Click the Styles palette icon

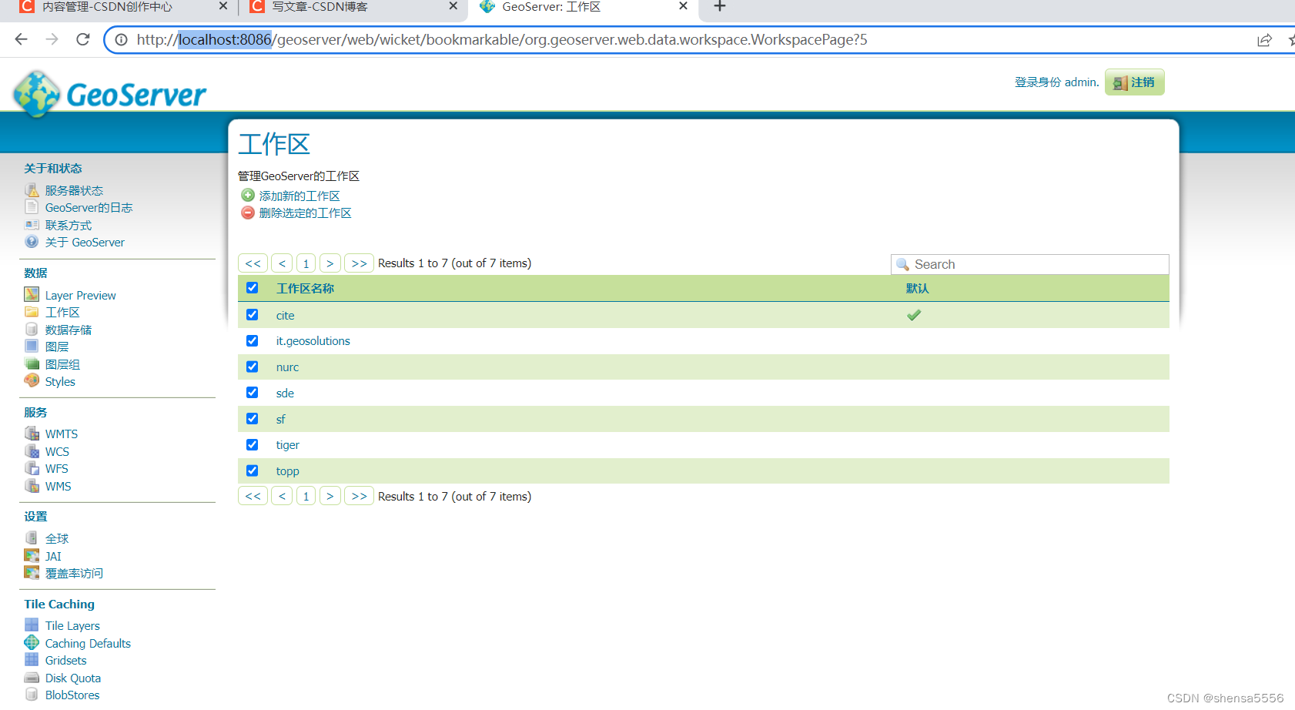point(32,380)
